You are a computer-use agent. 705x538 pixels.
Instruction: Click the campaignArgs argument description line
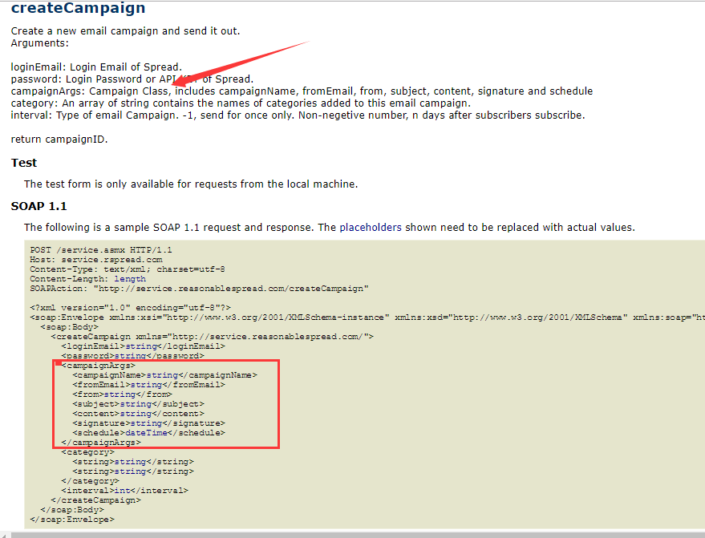point(302,91)
